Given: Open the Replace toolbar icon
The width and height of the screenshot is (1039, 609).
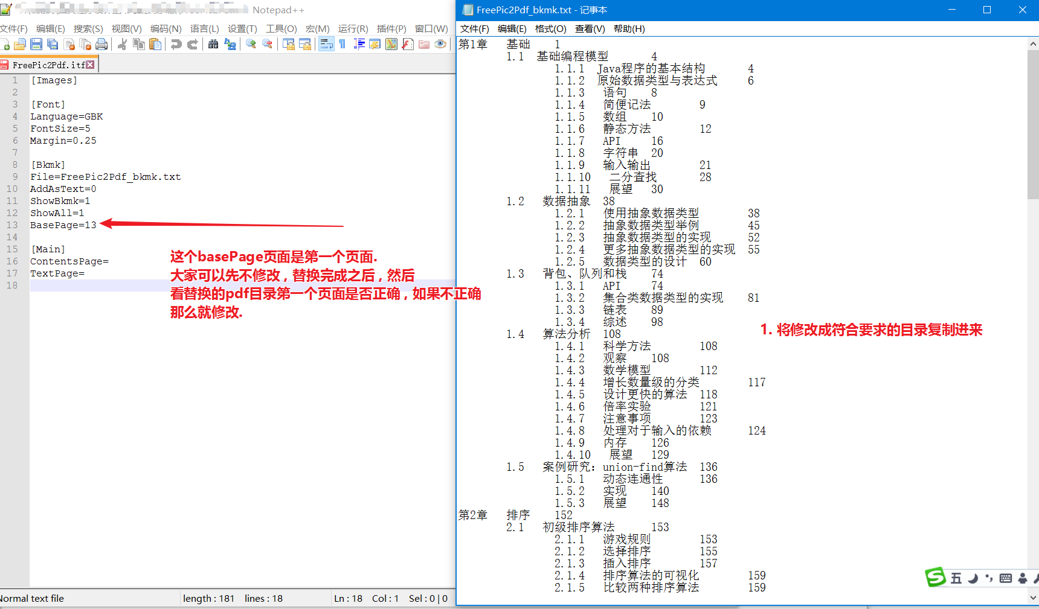Looking at the screenshot, I should point(230,44).
